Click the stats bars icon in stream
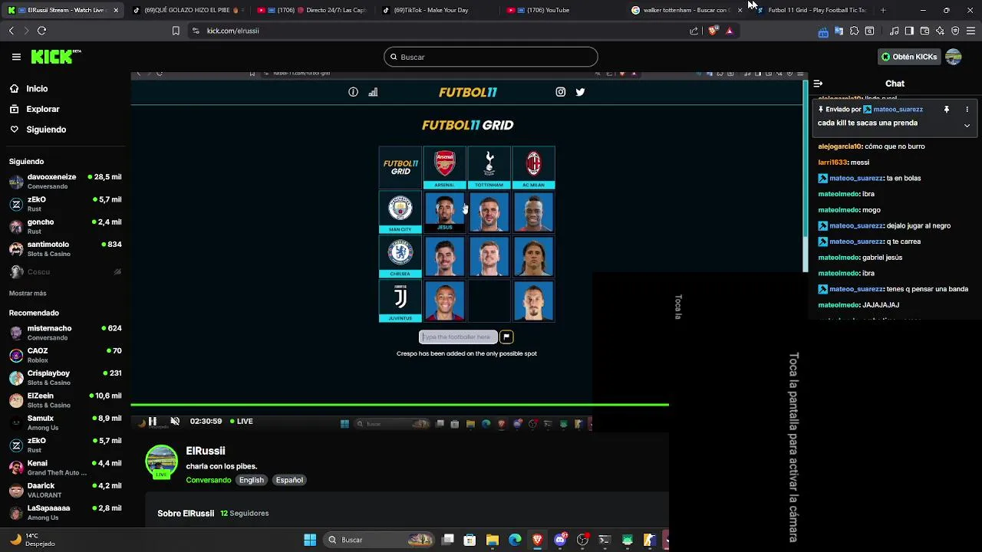The height and width of the screenshot is (552, 982). coord(373,92)
